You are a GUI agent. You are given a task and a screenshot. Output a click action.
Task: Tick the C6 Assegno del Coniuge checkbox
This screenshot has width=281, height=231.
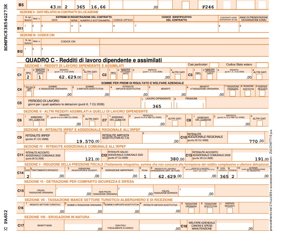click(36, 124)
